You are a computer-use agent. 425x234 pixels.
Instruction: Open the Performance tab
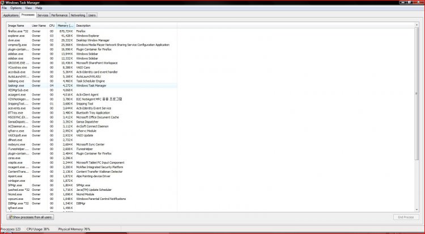(x=59, y=15)
